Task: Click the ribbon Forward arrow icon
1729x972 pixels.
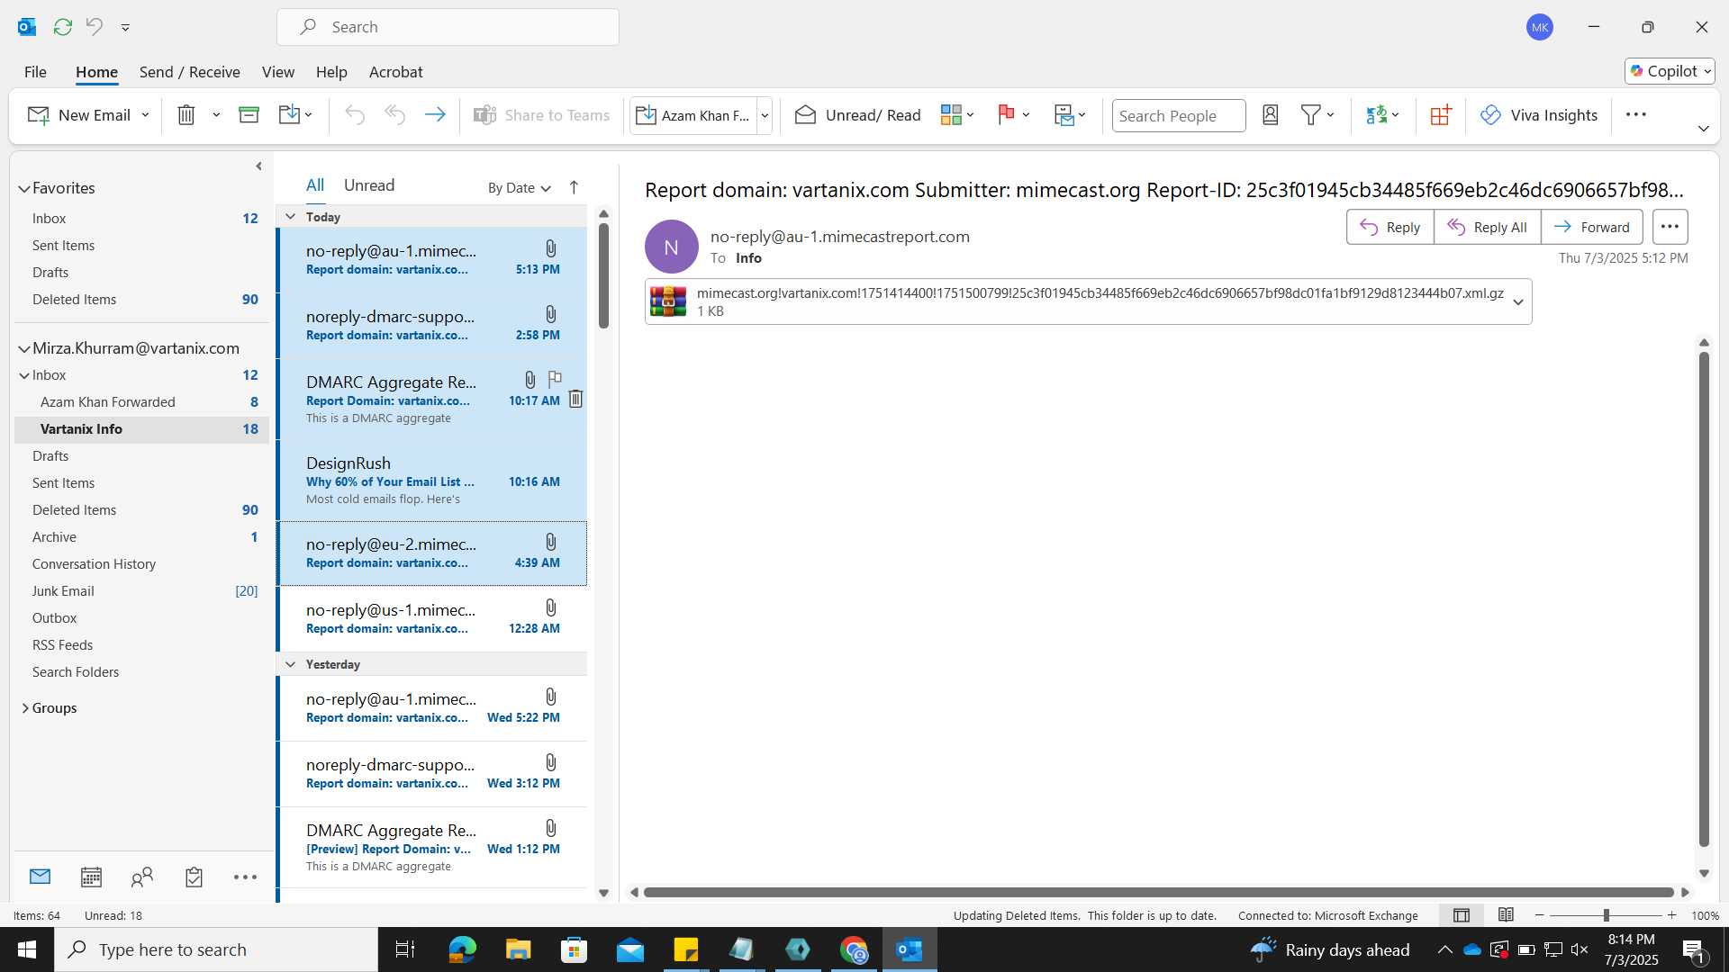Action: pyautogui.click(x=435, y=115)
